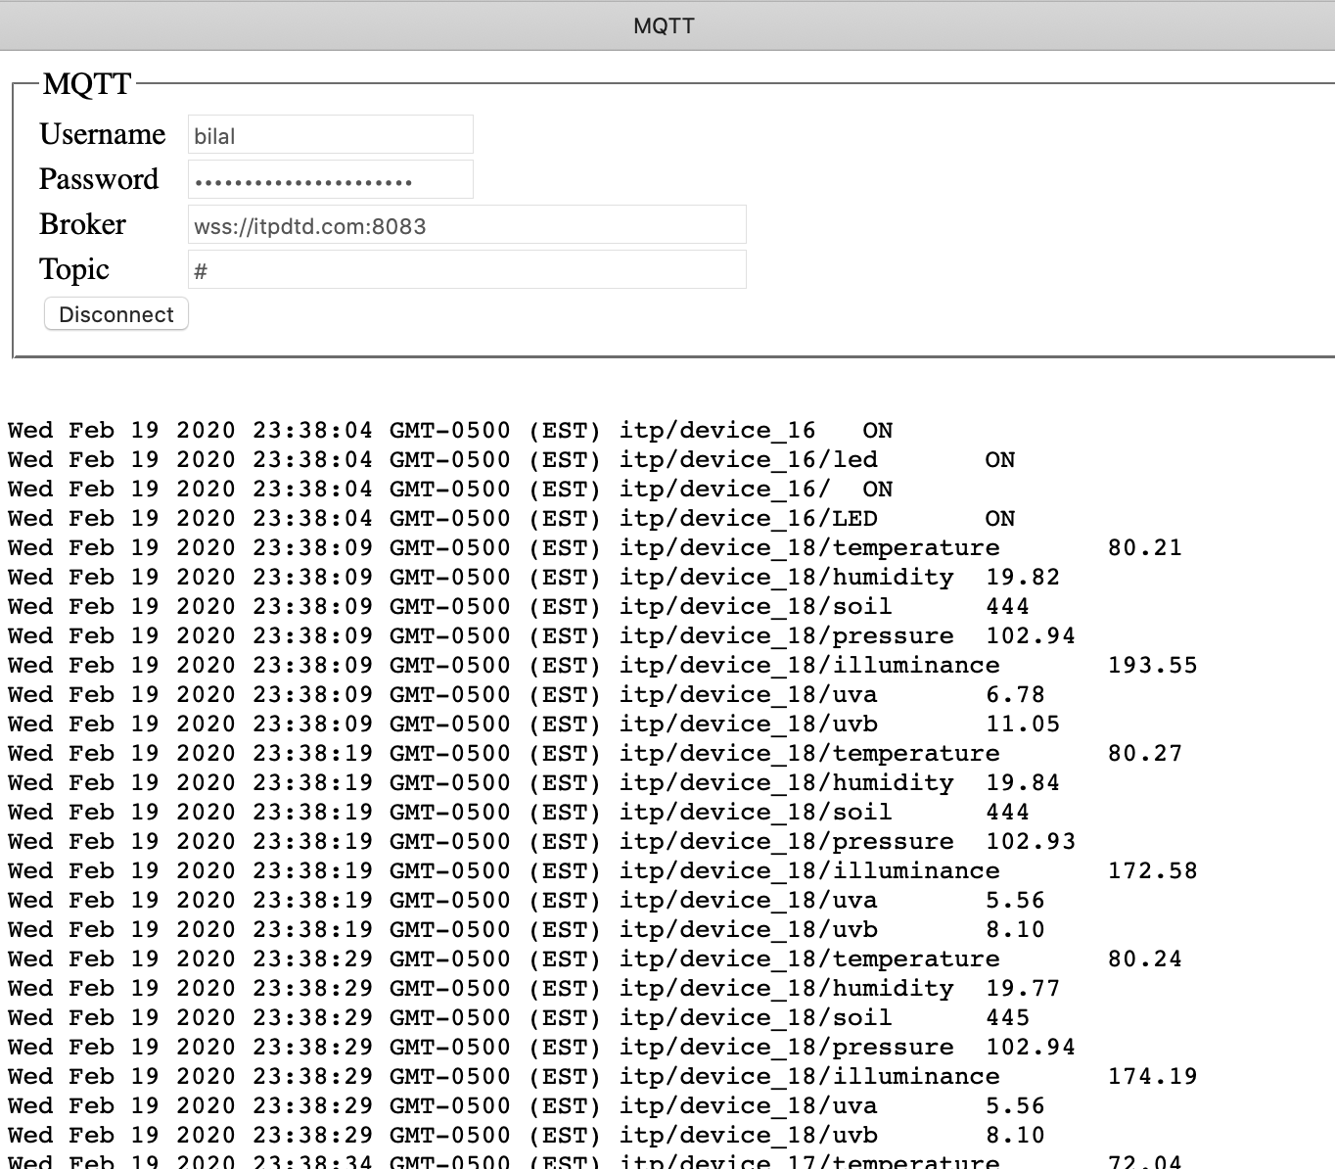Click the itp/device_16/LED ON log row
The image size is (1335, 1169).
point(512,519)
